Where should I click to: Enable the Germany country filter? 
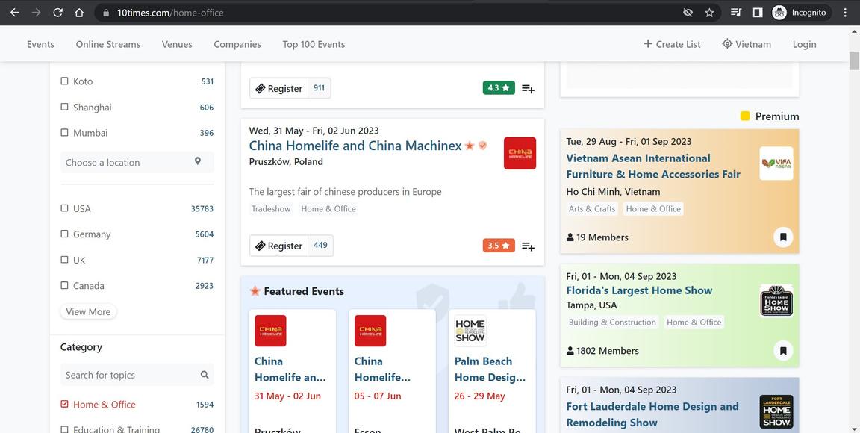pos(65,234)
